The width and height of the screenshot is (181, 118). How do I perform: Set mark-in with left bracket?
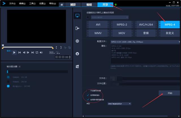pyautogui.click(x=56, y=47)
